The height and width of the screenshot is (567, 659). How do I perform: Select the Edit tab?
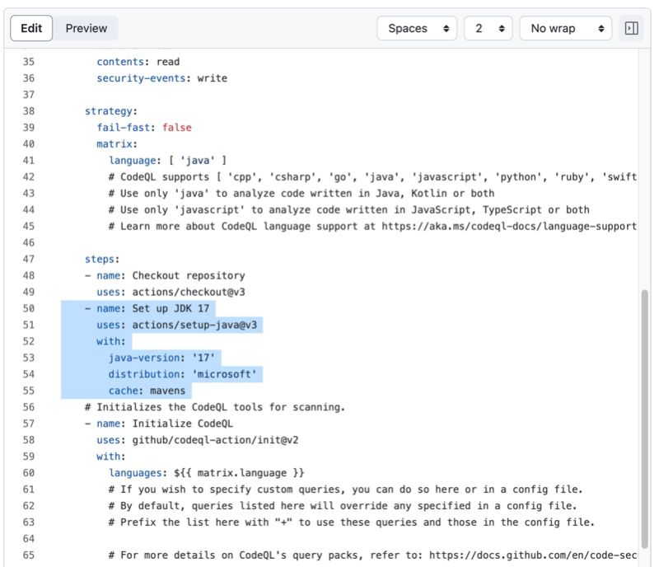coord(31,27)
